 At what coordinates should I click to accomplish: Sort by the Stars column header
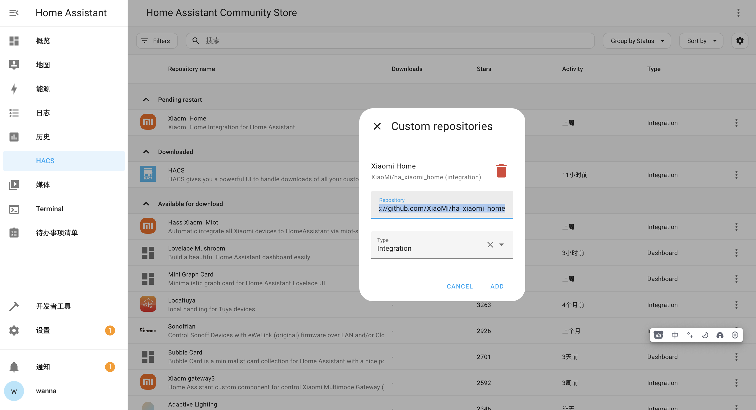click(484, 69)
